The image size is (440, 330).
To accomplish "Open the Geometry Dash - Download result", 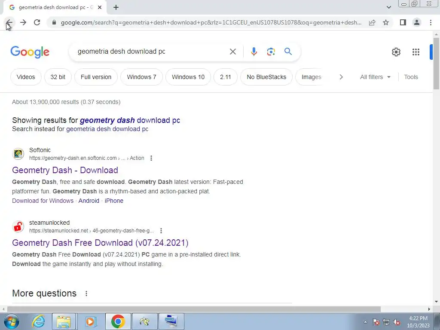I will coord(65,170).
